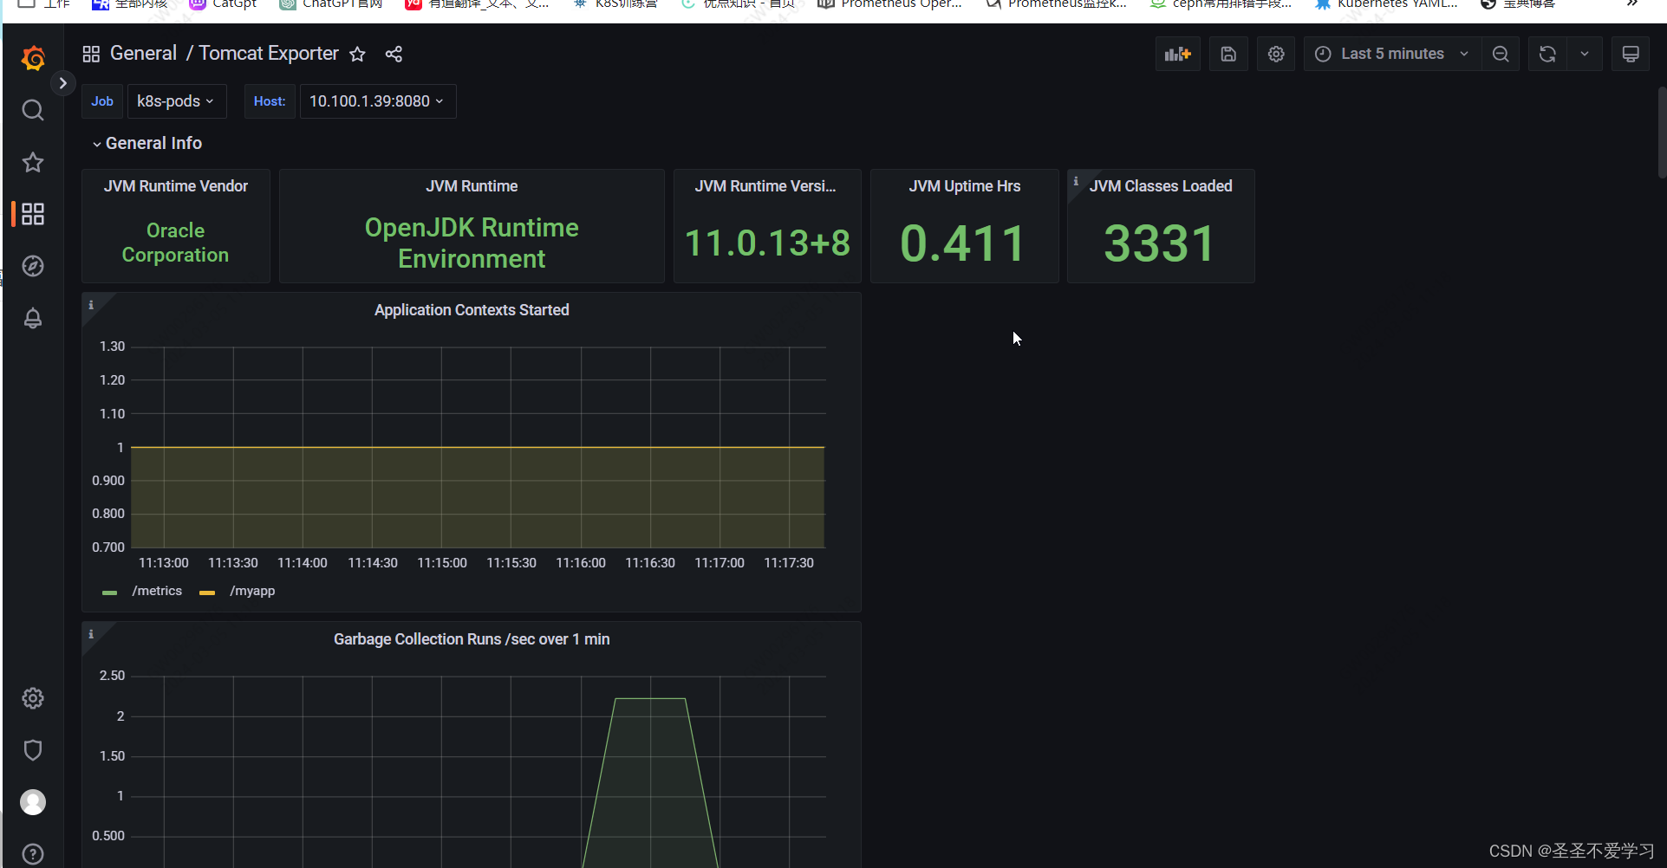1667x868 pixels.
Task: Click the 3331 classes loaded value
Action: coord(1160,243)
